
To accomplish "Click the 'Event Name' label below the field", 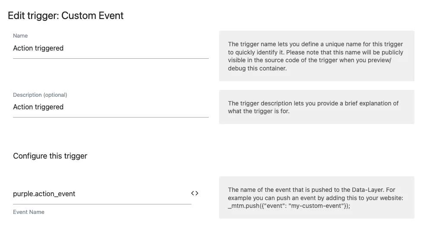I will coord(29,212).
